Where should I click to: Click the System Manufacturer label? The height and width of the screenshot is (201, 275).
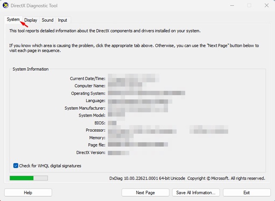[85, 108]
